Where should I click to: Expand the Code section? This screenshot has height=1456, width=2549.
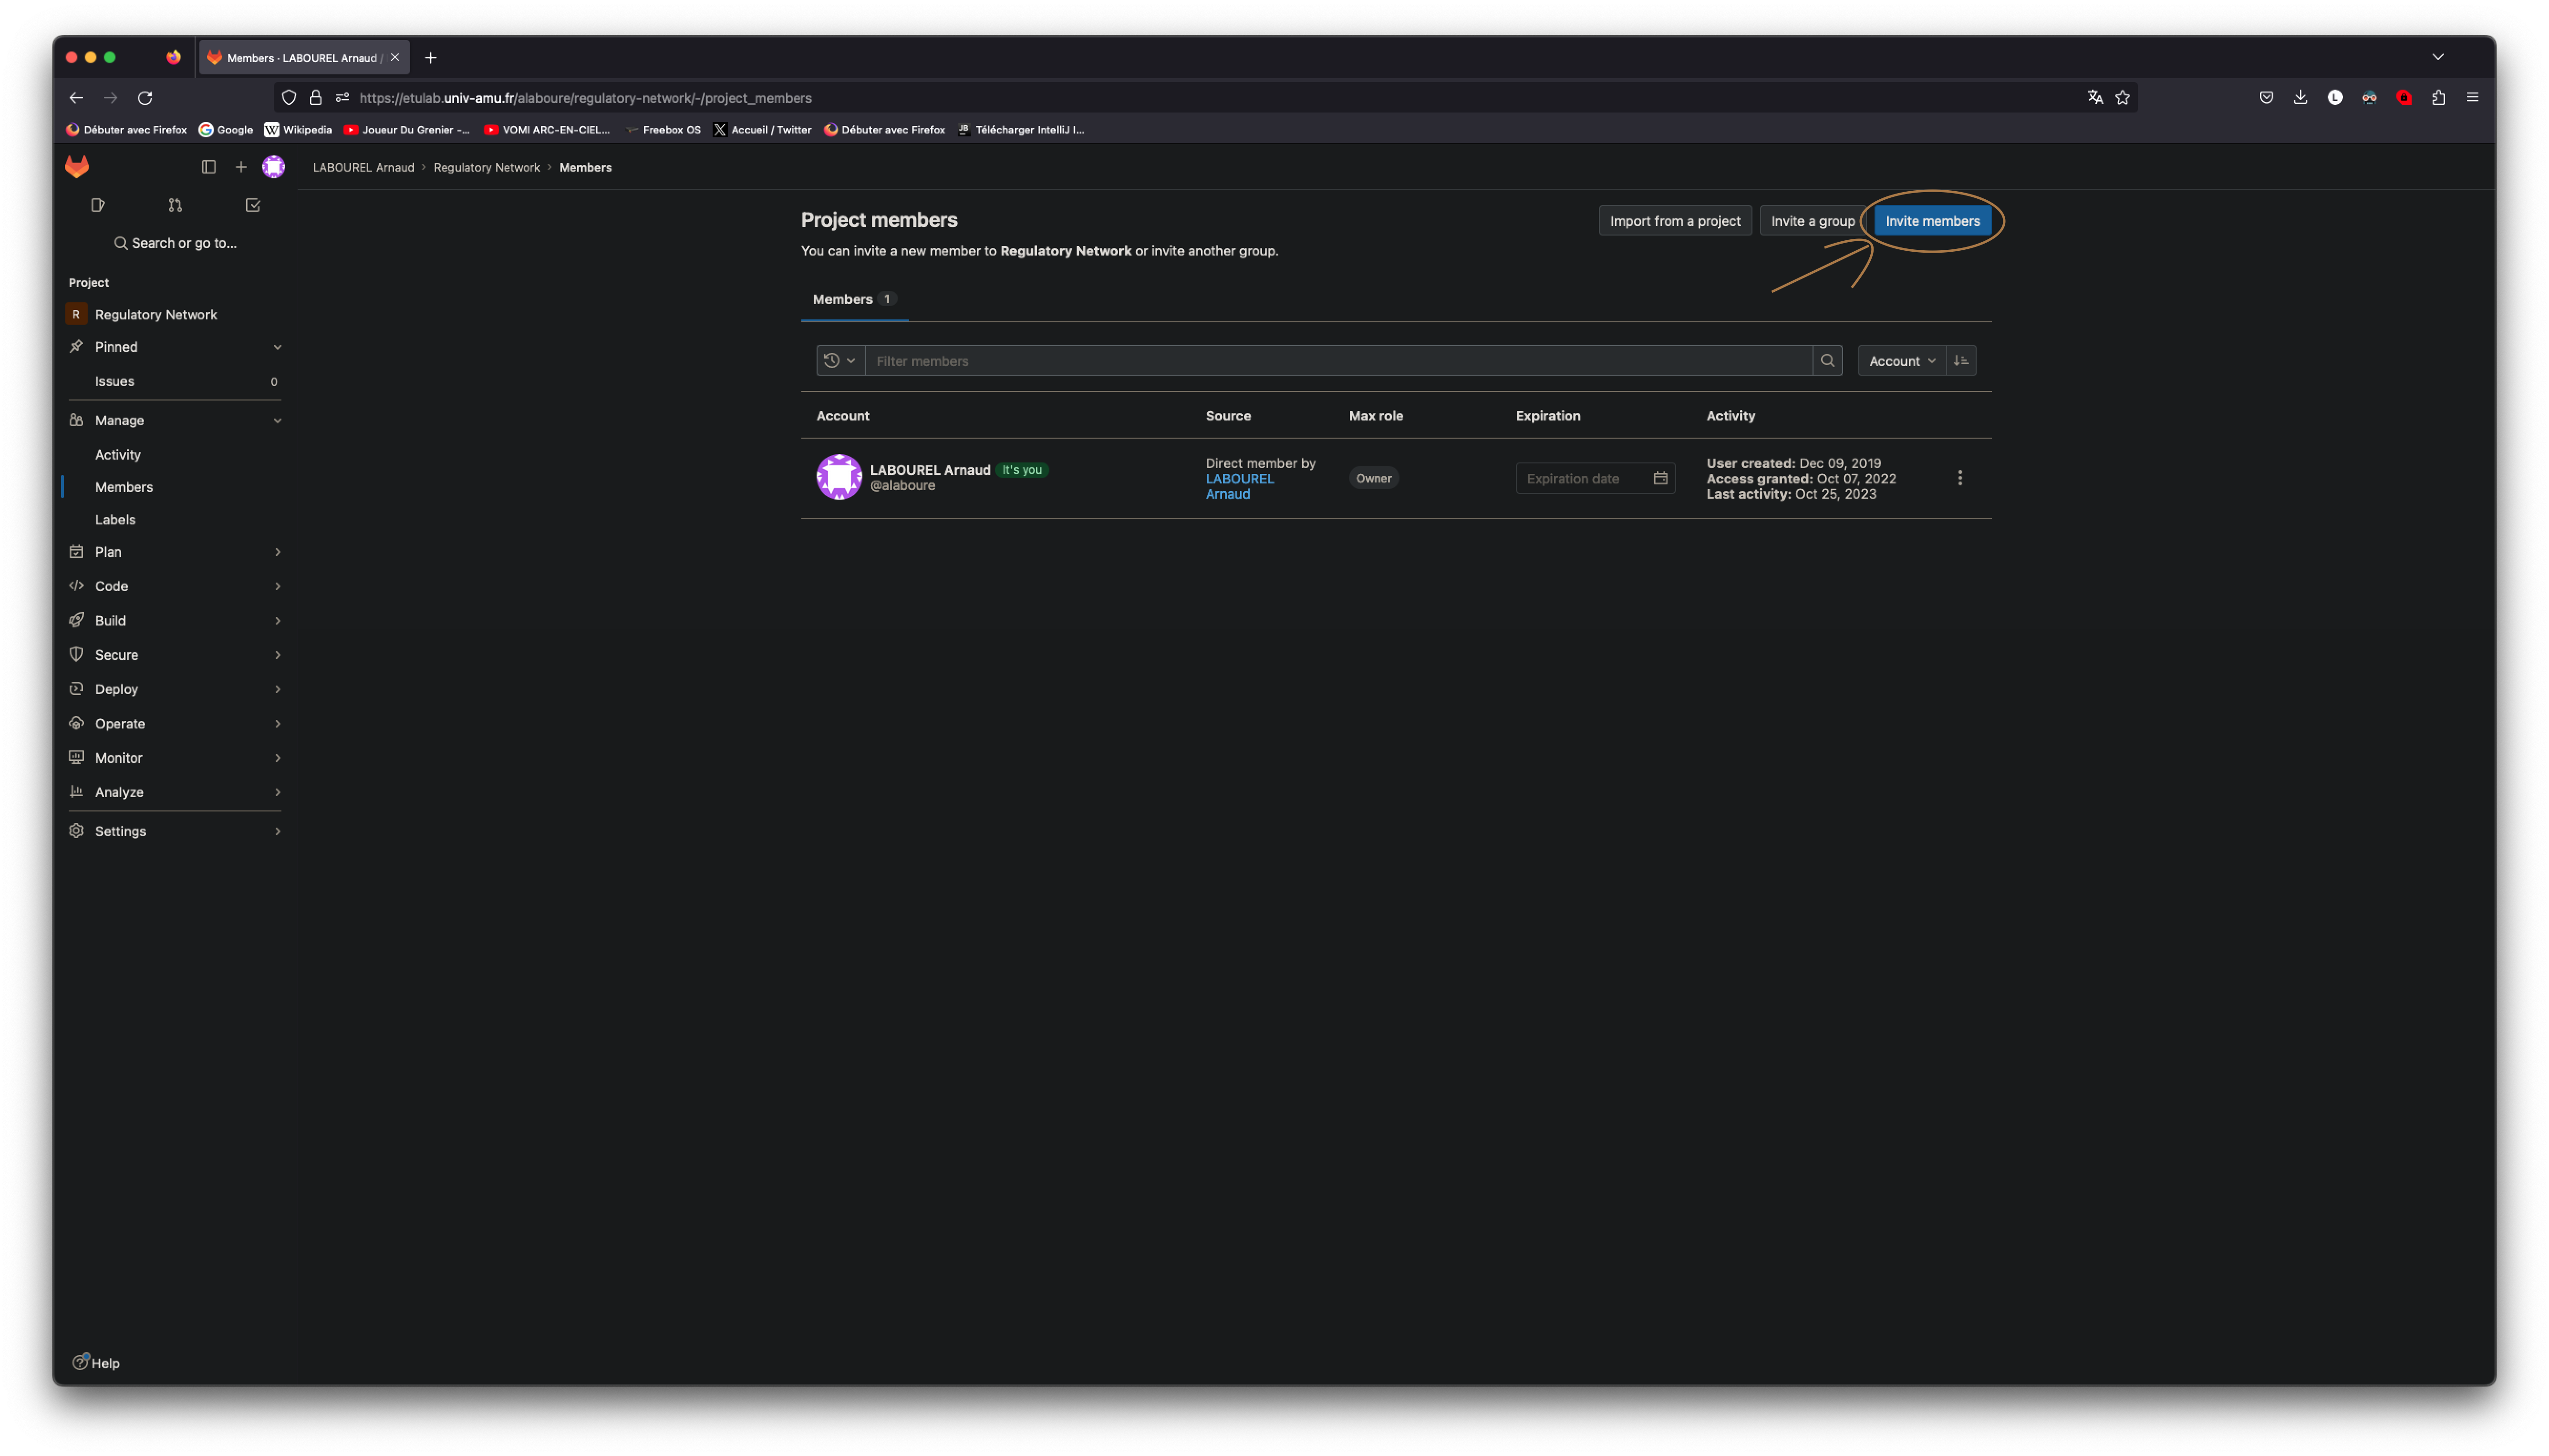(x=176, y=586)
